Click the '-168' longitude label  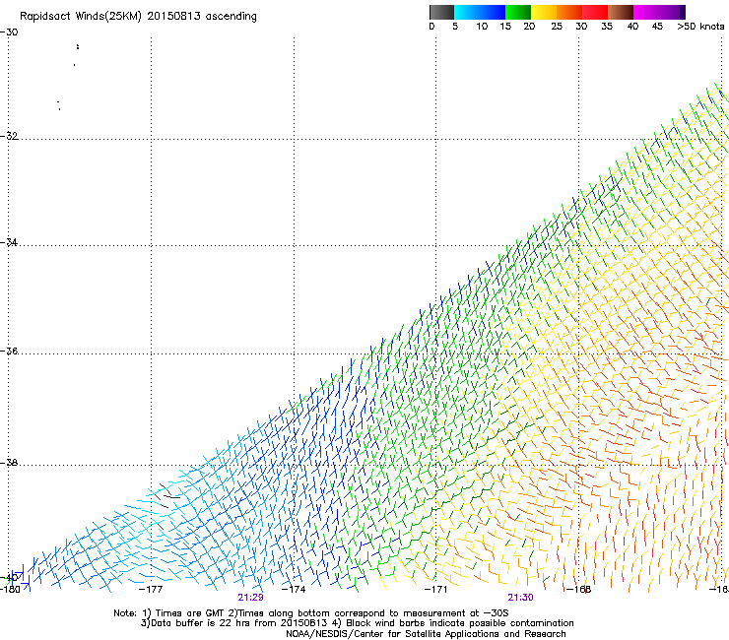point(579,590)
